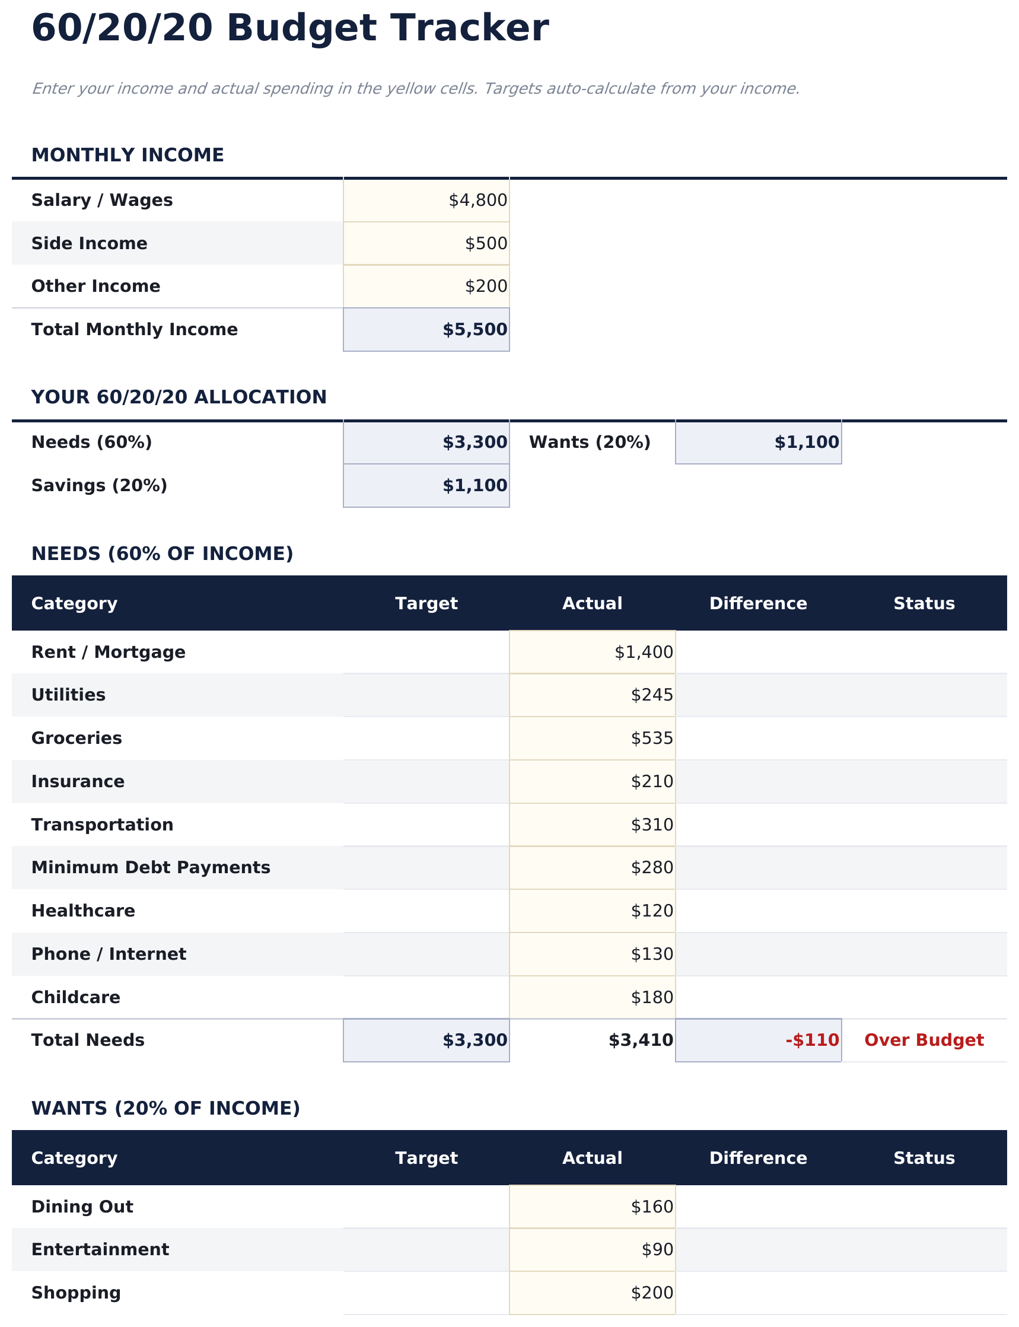Click the Insurance actual $210 cell
Viewport: 1019px width, 1327px height.
click(x=592, y=781)
